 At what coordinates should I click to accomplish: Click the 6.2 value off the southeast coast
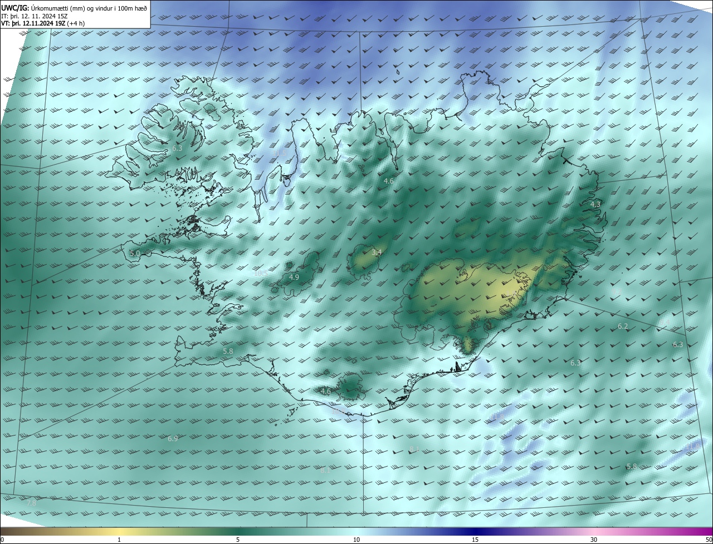tap(623, 327)
